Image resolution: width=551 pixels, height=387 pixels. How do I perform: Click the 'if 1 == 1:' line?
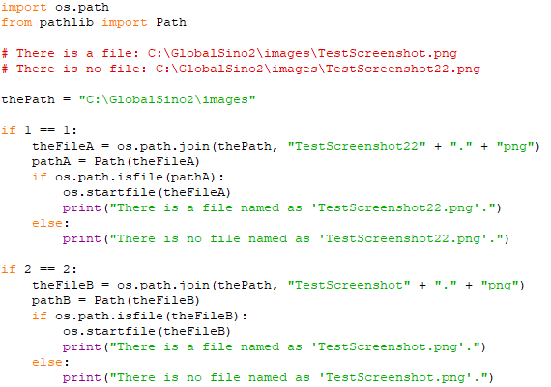39,130
